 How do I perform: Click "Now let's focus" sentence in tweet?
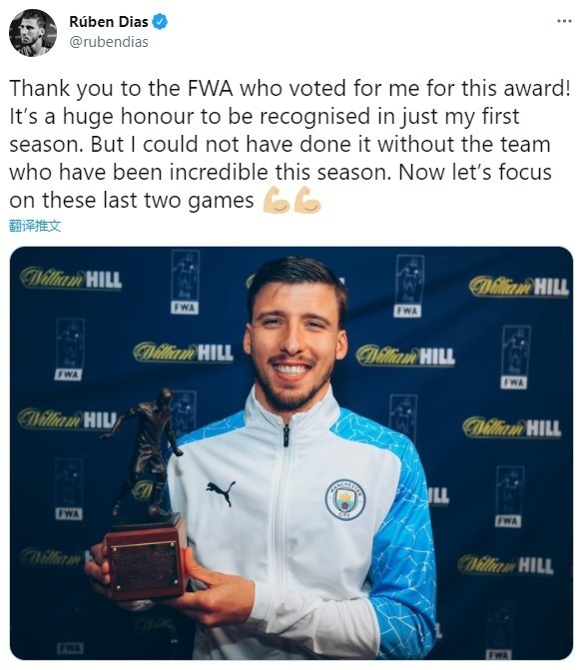coord(475,172)
